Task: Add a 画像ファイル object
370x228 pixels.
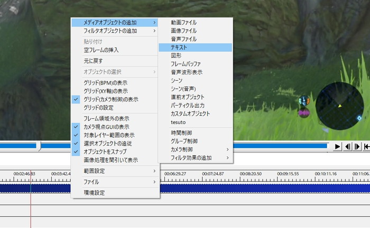Action: (196, 31)
